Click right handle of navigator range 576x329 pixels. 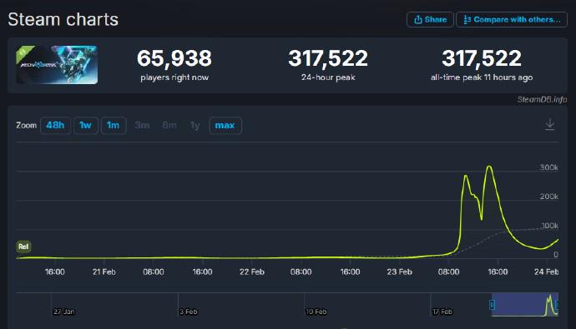click(558, 305)
